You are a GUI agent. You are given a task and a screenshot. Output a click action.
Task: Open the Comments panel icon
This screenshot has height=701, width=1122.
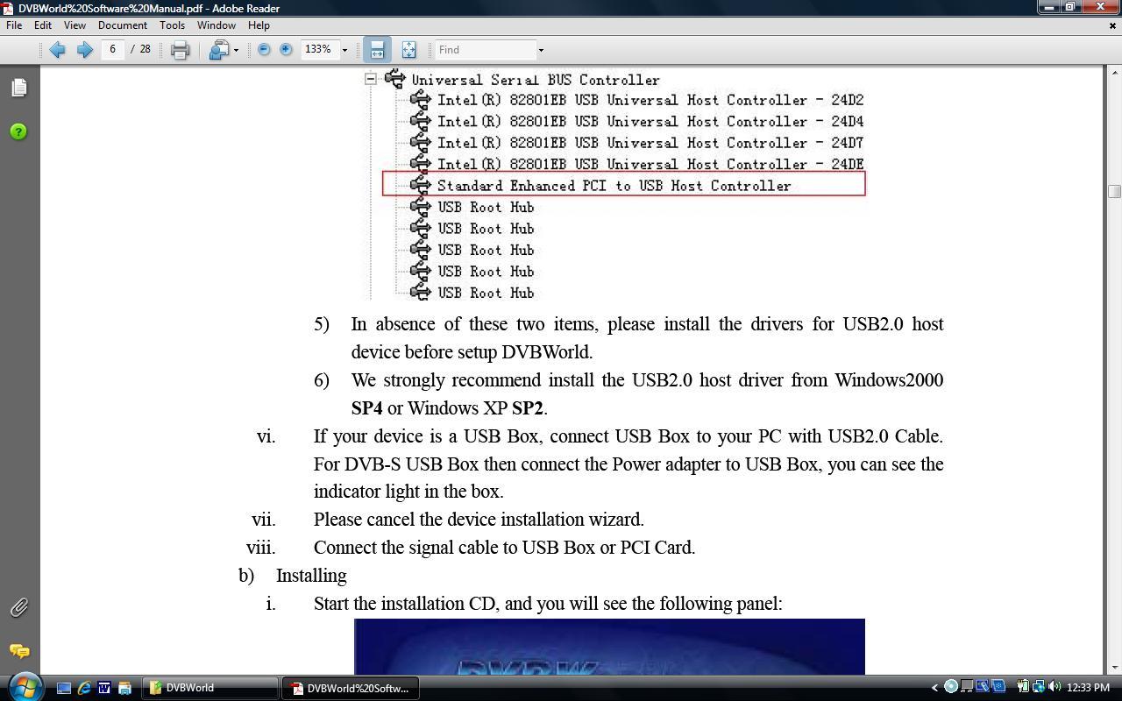click(x=18, y=651)
